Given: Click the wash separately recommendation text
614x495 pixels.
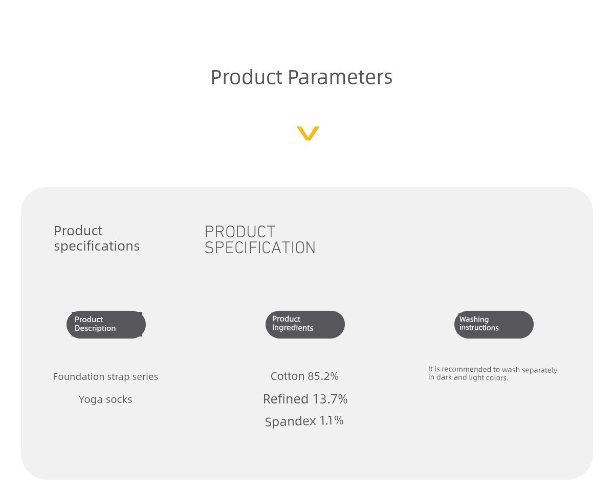Looking at the screenshot, I should tap(493, 374).
